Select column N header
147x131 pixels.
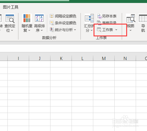tap(125, 58)
